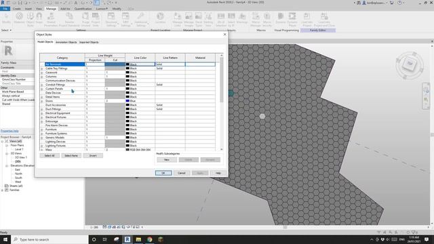Viewport: 434px width, 244px height.
Task: Open the Structural Settings dropdown
Action: [111, 19]
